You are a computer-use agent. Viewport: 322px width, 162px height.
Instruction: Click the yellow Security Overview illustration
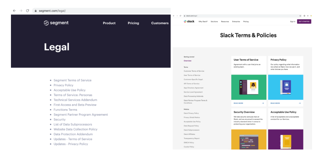[x=249, y=139]
